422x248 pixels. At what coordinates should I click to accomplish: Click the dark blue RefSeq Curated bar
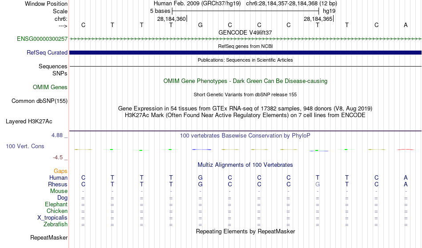245,53
